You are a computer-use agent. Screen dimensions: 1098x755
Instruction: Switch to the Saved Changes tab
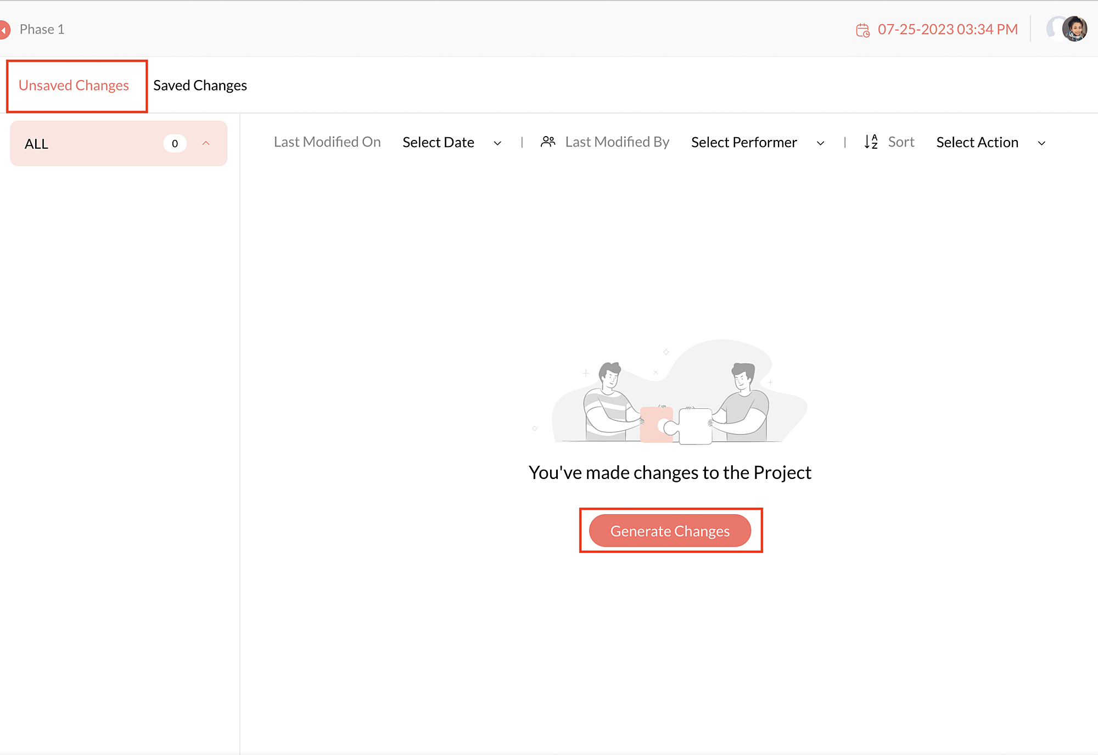200,86
